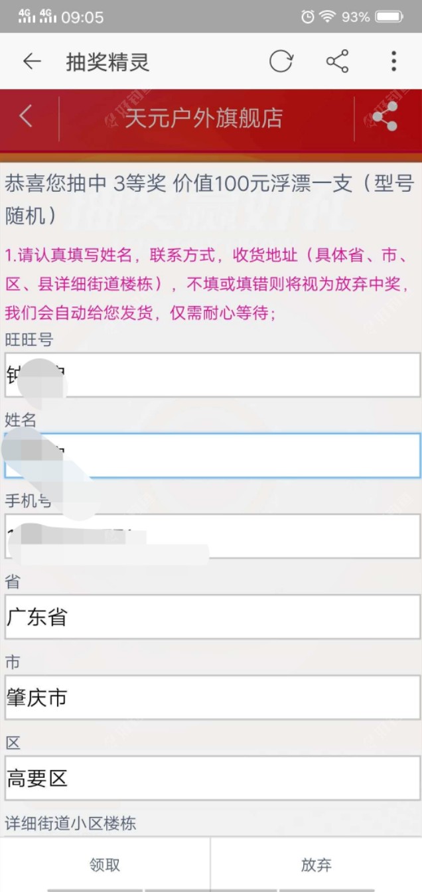This screenshot has width=422, height=892.
Task: Tap the back chevron in the red banner
Action: [x=26, y=117]
